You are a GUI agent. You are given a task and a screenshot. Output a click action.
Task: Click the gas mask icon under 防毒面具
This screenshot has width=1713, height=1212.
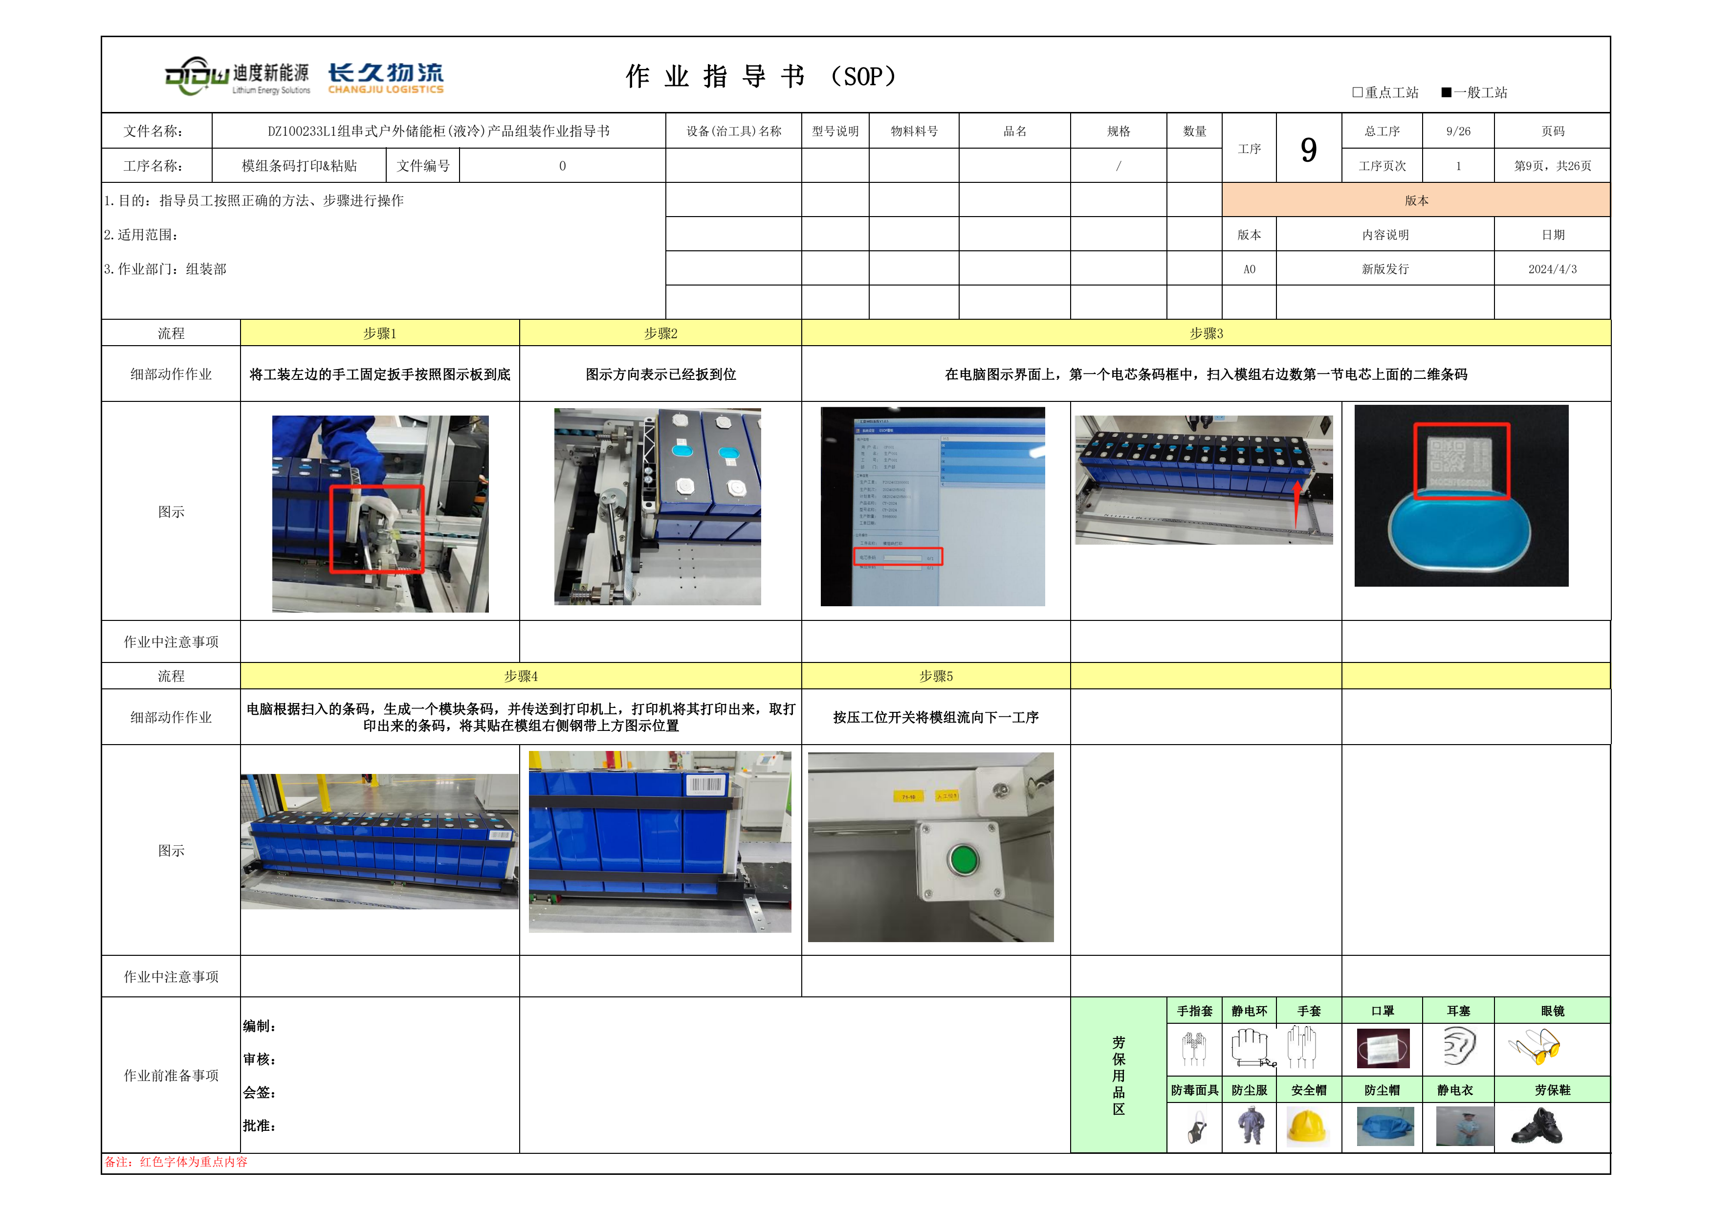pos(1196,1128)
